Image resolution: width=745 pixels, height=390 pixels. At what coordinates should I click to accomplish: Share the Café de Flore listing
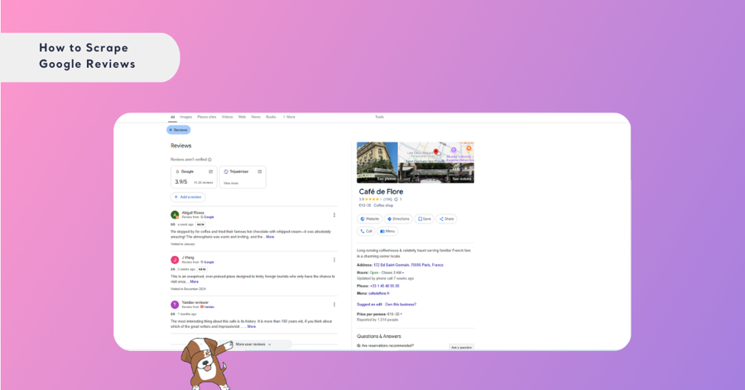(x=447, y=219)
